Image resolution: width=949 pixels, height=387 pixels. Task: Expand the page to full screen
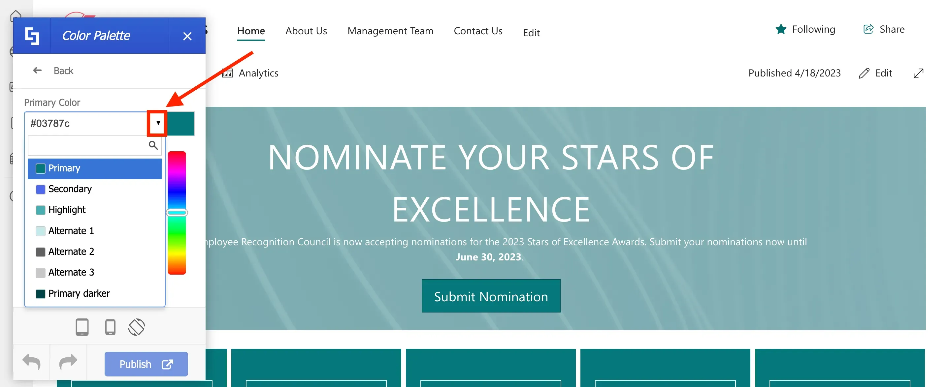918,73
